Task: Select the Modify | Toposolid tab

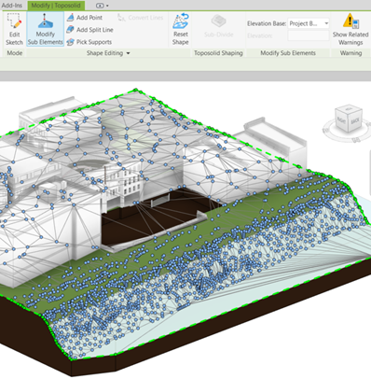Action: (56, 6)
